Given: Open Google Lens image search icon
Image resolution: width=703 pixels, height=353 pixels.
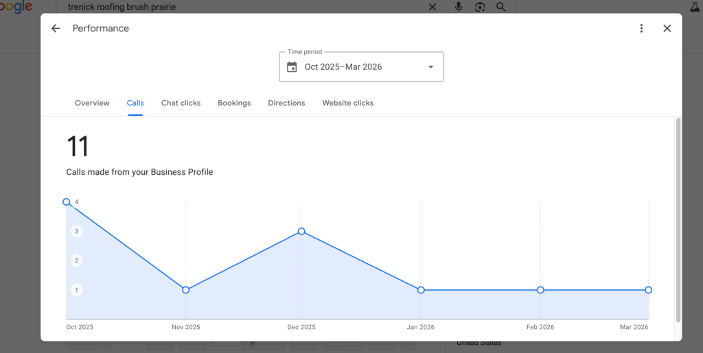Looking at the screenshot, I should 480,7.
